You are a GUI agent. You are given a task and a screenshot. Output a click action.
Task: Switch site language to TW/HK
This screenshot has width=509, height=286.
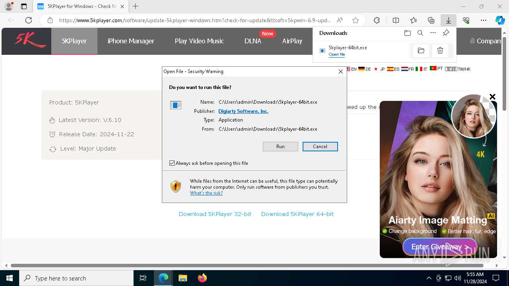[x=458, y=69]
